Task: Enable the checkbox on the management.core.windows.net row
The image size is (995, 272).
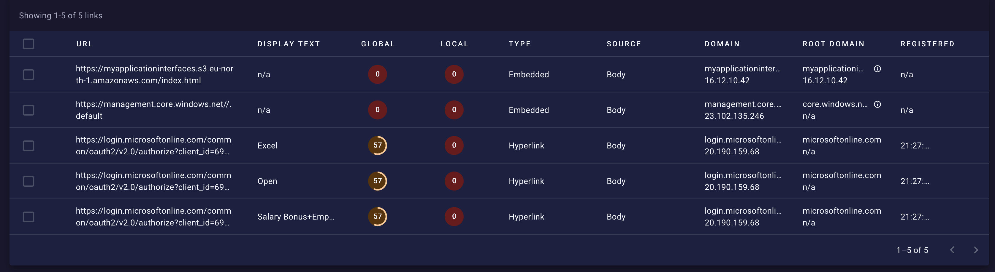Action: [29, 110]
